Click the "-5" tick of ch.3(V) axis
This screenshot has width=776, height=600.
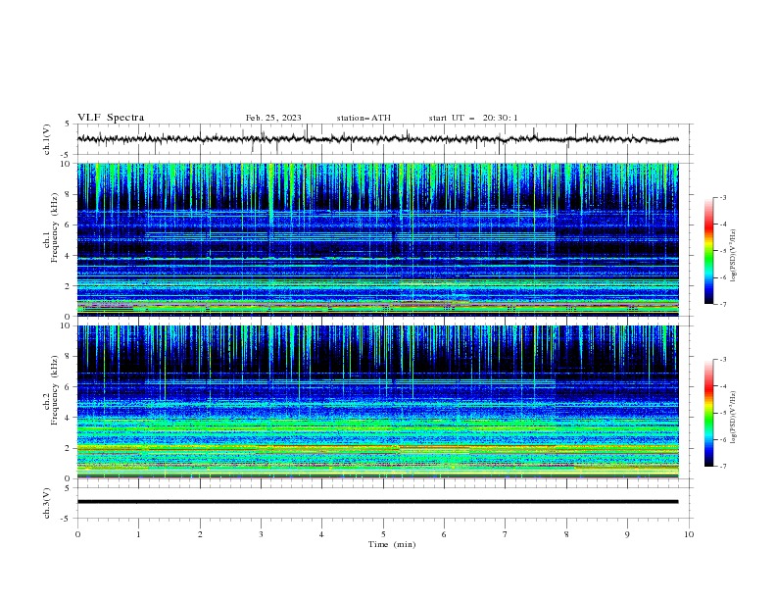pyautogui.click(x=67, y=519)
